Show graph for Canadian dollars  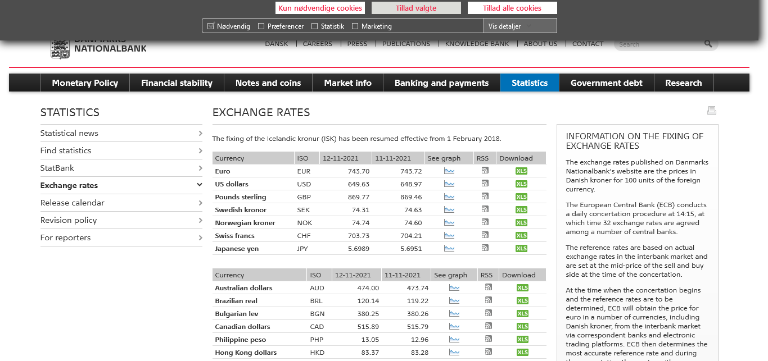[454, 326]
